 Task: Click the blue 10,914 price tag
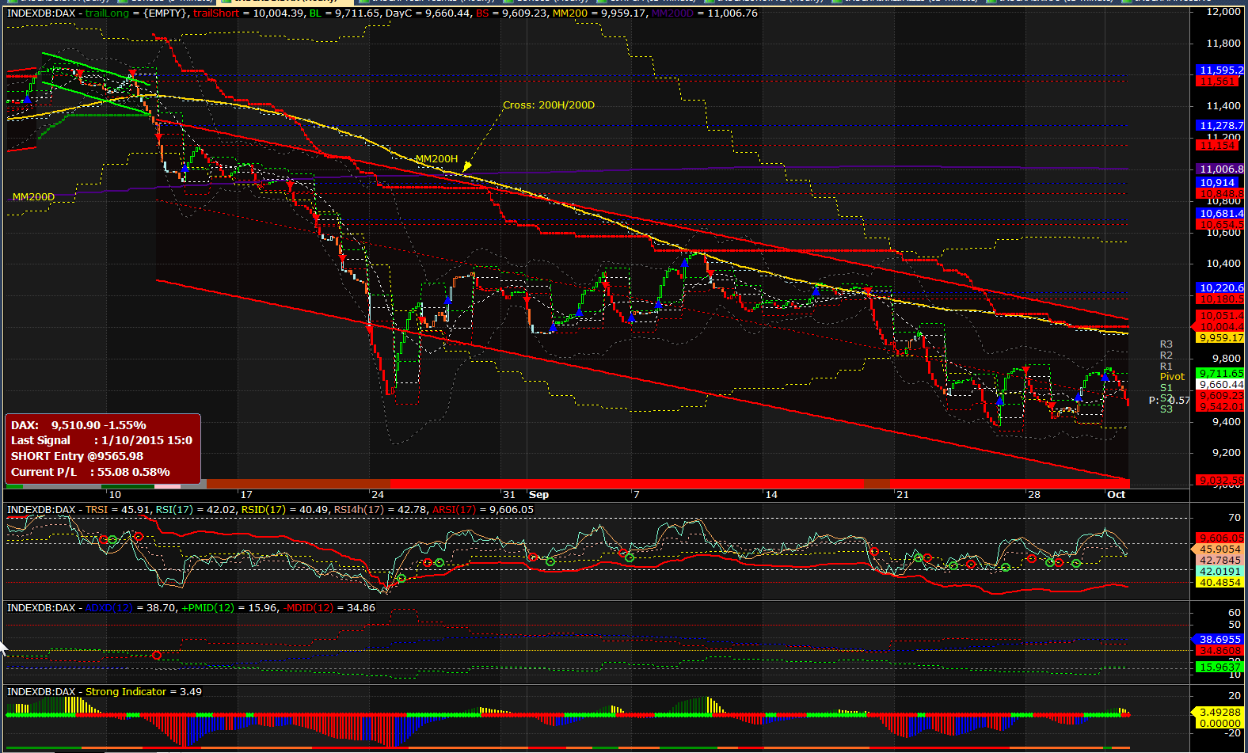(1218, 182)
